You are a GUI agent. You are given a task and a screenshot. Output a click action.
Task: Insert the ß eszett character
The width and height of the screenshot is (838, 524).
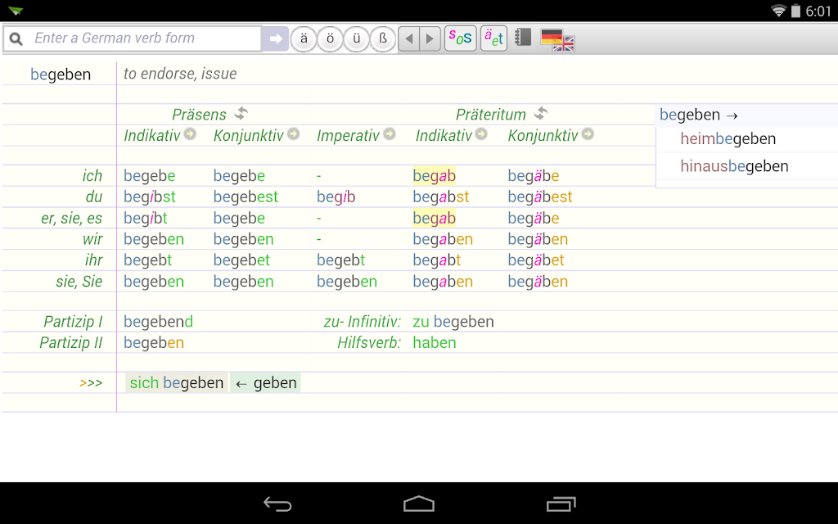click(383, 38)
